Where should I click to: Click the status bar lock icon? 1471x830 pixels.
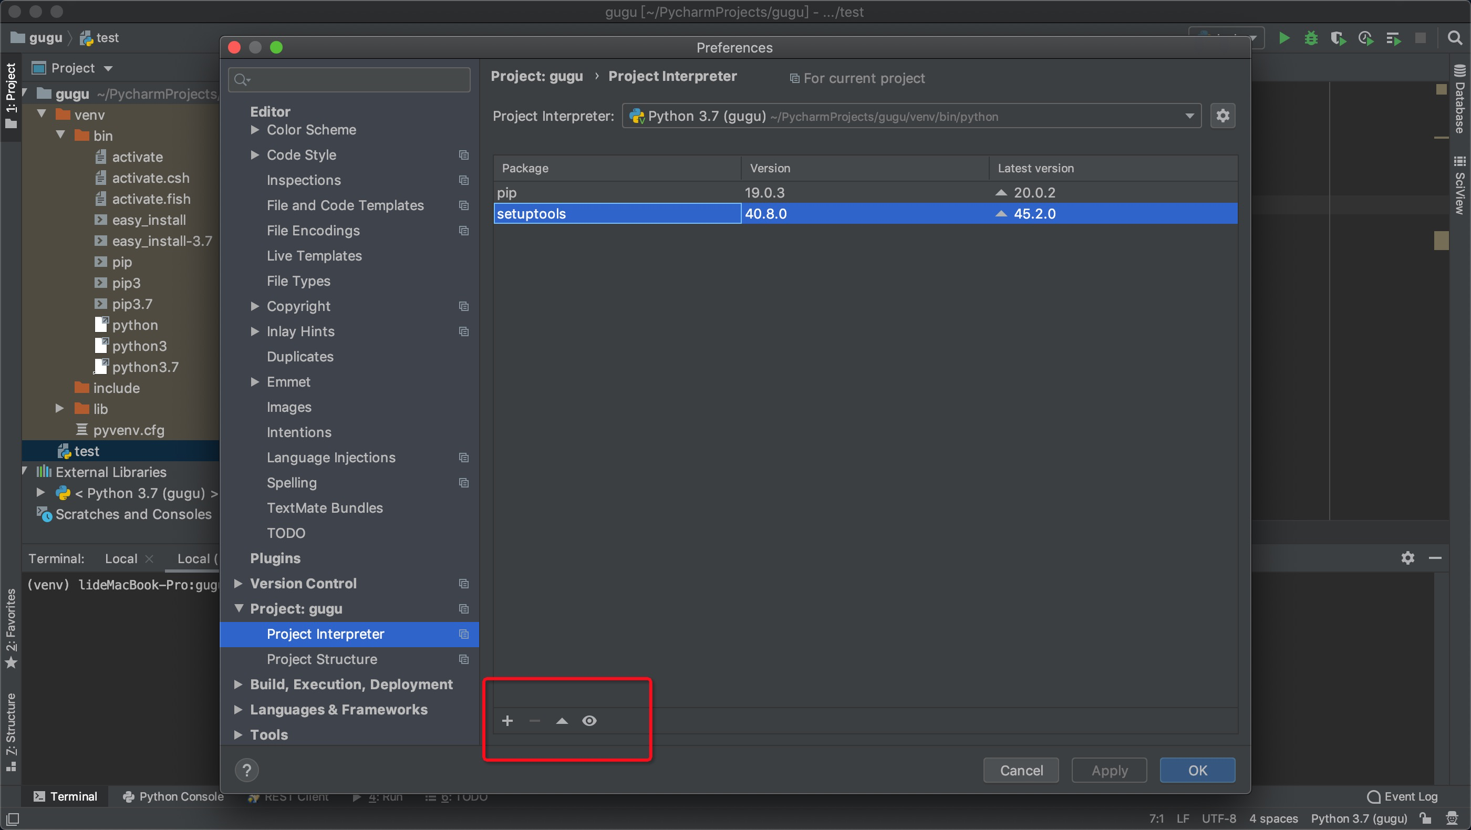coord(1426,818)
